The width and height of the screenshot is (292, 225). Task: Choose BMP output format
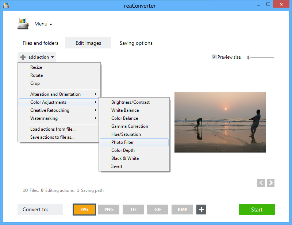pyautogui.click(x=182, y=210)
